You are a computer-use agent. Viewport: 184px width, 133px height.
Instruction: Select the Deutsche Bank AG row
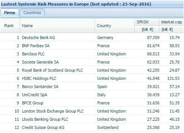click(x=36, y=38)
